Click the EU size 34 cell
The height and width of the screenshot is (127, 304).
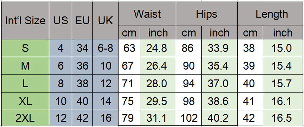point(82,48)
